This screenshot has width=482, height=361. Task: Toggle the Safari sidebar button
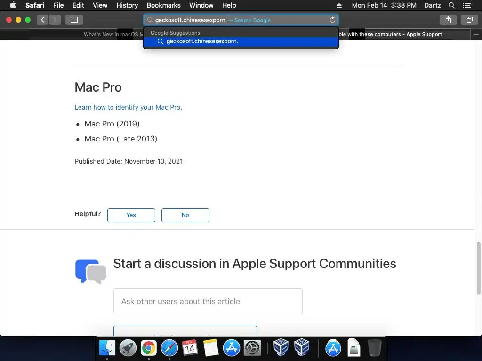coord(74,20)
